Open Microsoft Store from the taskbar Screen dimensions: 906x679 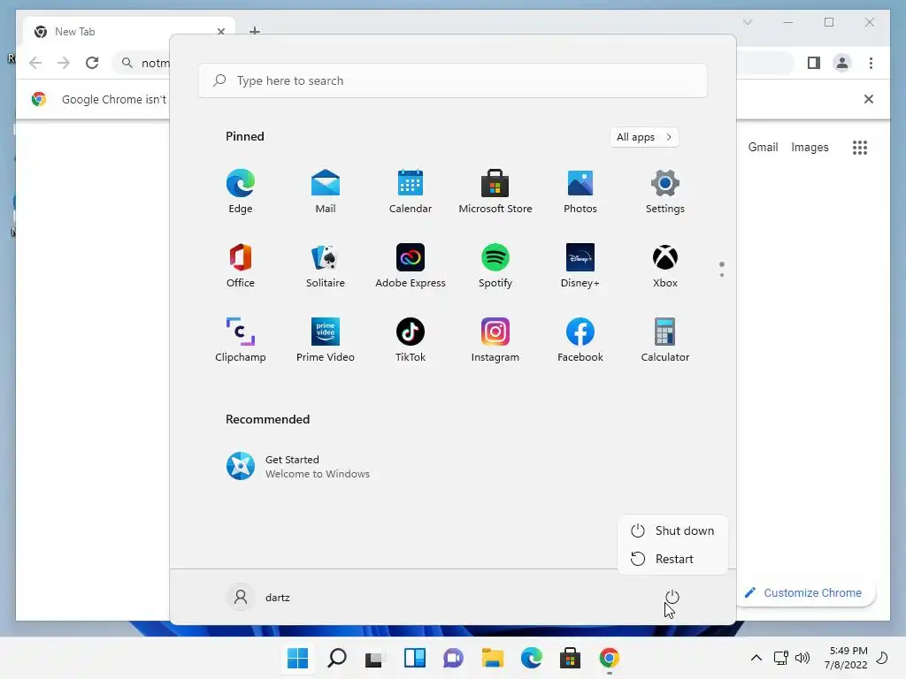[x=571, y=658]
